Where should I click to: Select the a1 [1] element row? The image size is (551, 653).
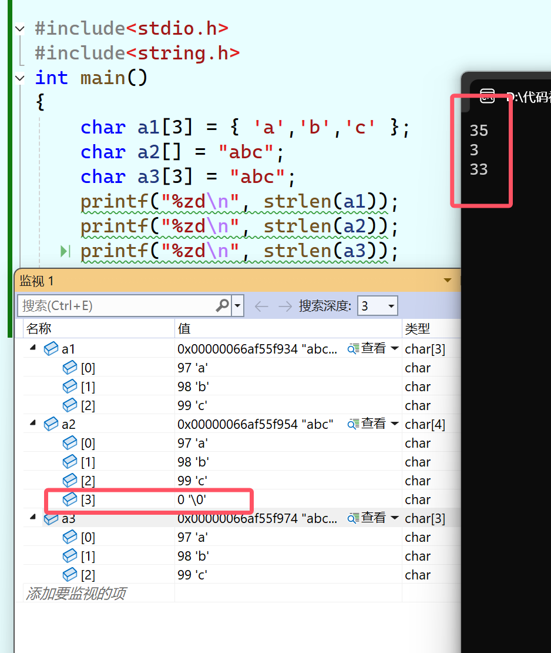pyautogui.click(x=241, y=387)
